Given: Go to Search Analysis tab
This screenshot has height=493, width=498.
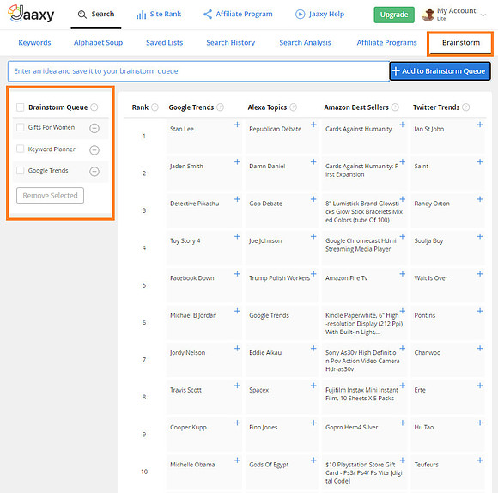Looking at the screenshot, I should click(305, 43).
